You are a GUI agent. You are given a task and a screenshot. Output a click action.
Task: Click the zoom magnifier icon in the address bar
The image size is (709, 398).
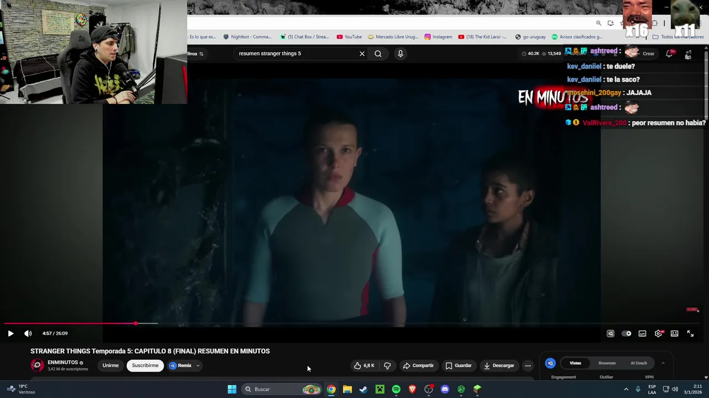click(599, 23)
